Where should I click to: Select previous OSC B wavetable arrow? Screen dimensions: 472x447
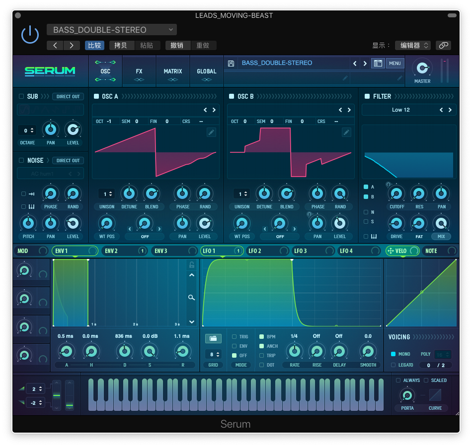click(340, 110)
